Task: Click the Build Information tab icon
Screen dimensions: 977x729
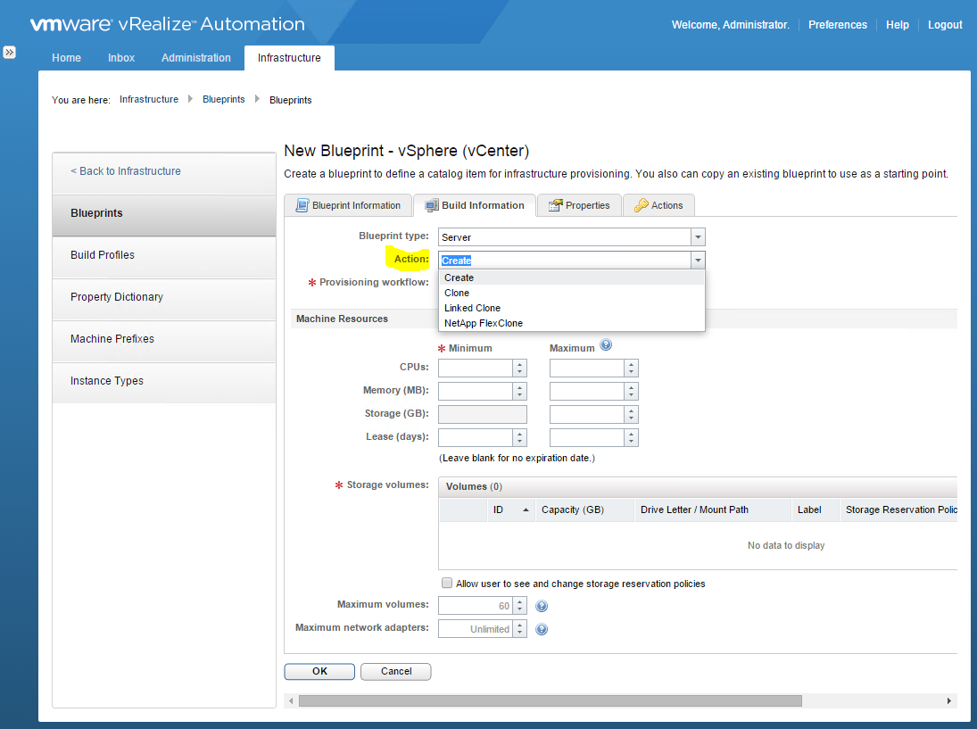Action: click(x=431, y=205)
